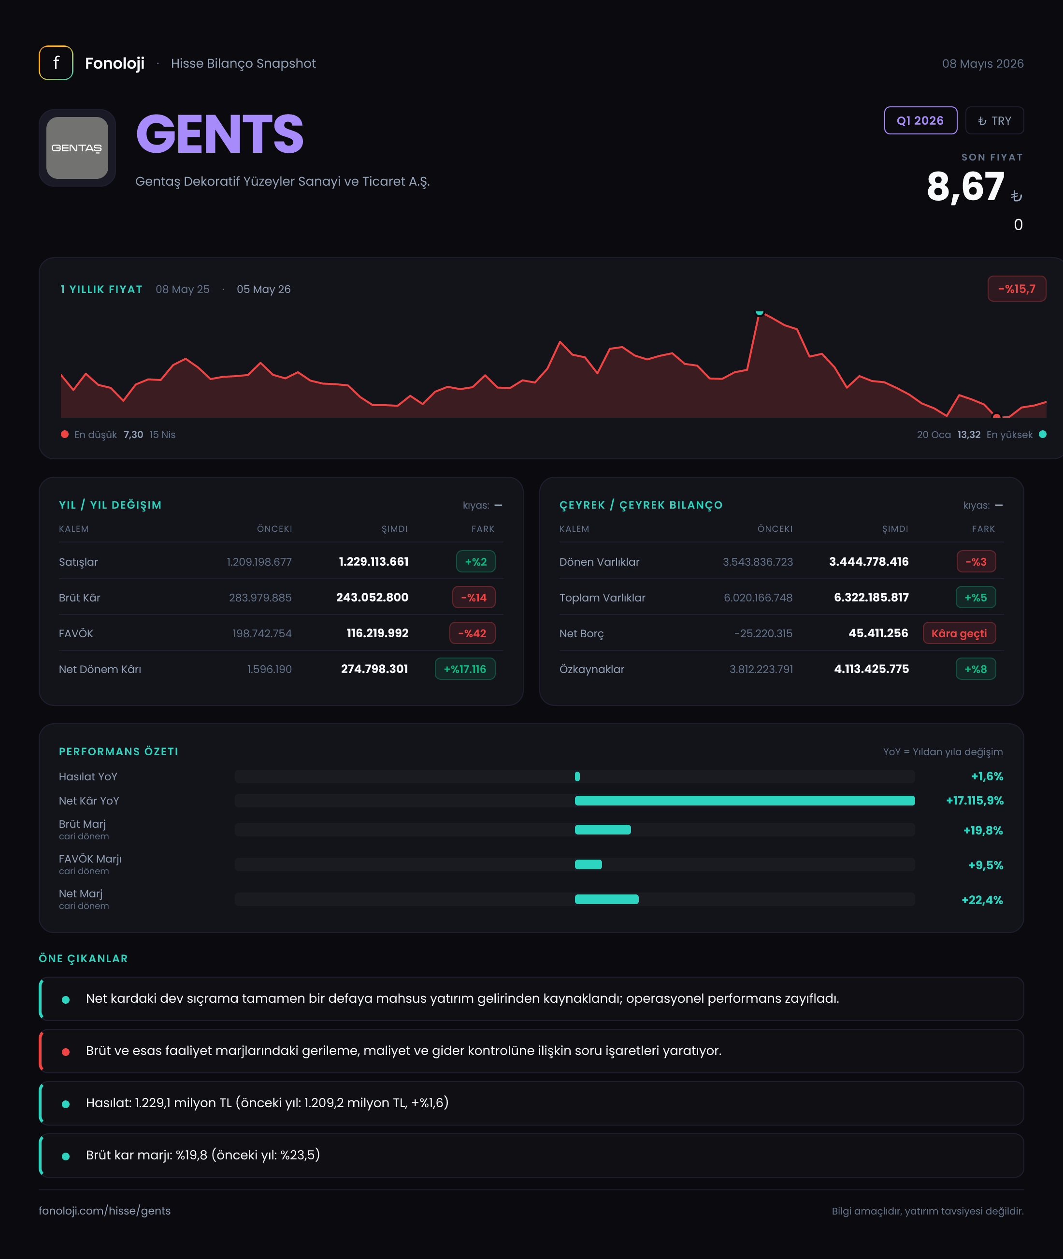This screenshot has width=1063, height=1259.
Task: Click the +17.115,9% Net Kâr YoY value
Action: 975,801
